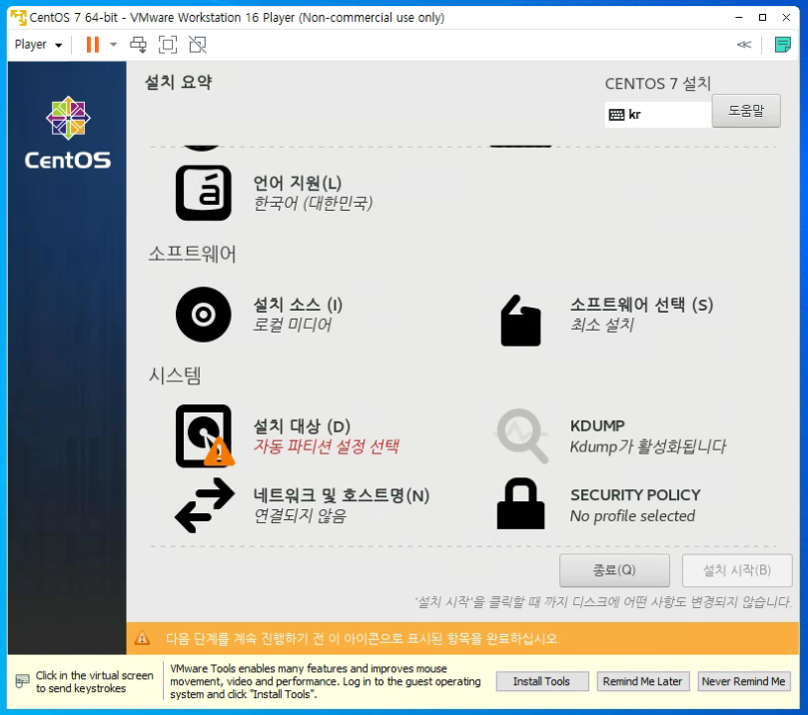808x715 pixels.
Task: Click VMware window title icon
Action: (x=19, y=17)
